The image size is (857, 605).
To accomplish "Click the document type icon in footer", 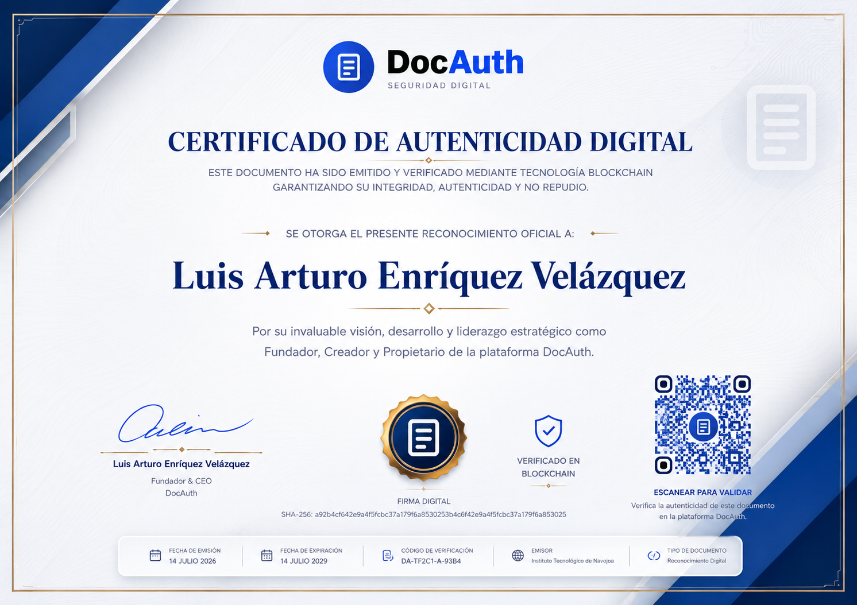I will pos(654,555).
